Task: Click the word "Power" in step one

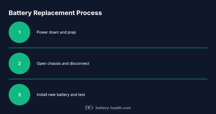Action: [42, 32]
